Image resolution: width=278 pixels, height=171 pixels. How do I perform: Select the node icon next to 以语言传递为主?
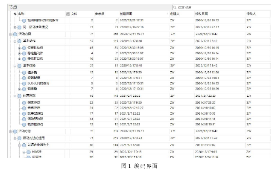[24, 145]
